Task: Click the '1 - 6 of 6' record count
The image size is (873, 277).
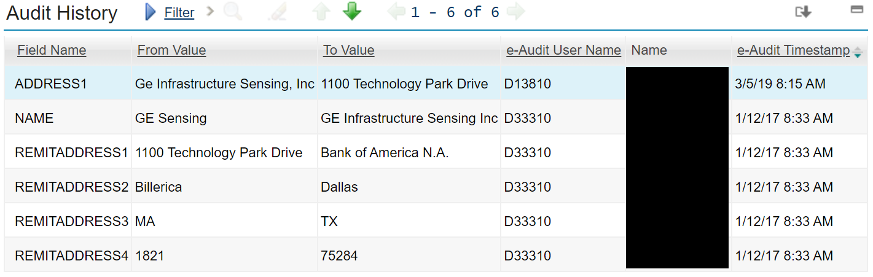Action: point(455,12)
